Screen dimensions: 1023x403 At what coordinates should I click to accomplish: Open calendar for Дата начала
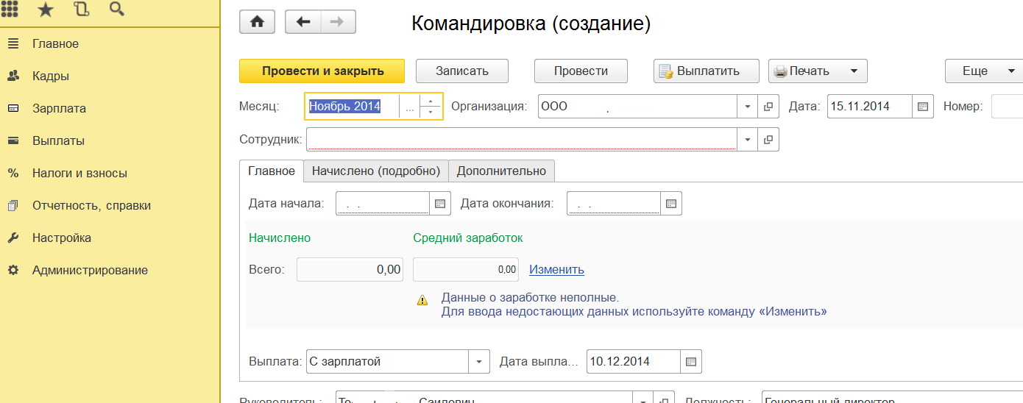point(439,203)
